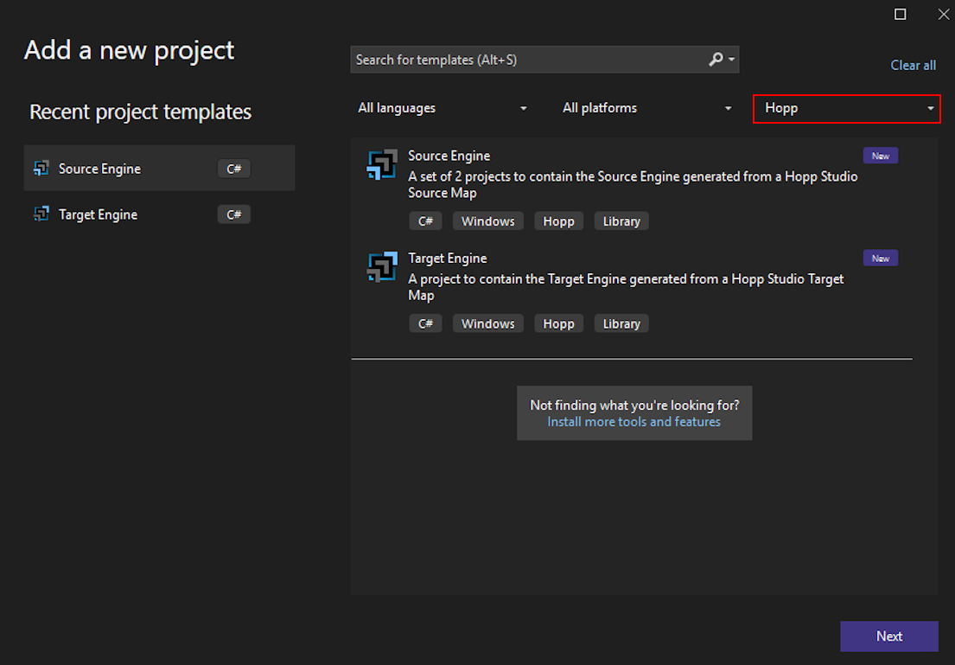Click the Windows tag under Source Engine

pos(487,221)
